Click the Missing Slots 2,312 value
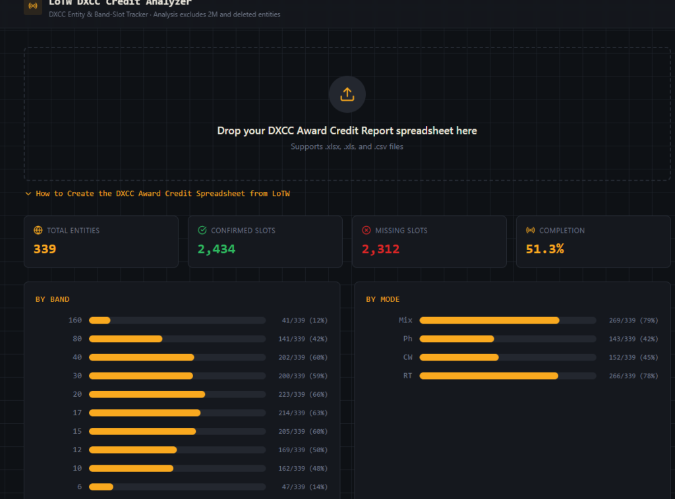This screenshot has width=675, height=499. (x=380, y=249)
